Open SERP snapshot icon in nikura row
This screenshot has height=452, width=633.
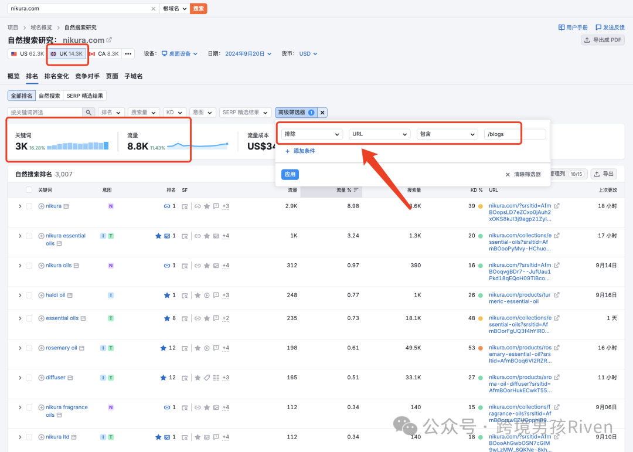185,206
